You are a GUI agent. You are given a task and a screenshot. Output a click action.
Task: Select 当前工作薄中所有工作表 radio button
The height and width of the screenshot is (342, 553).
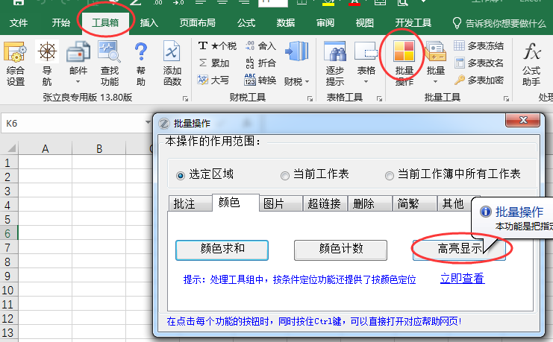point(390,175)
